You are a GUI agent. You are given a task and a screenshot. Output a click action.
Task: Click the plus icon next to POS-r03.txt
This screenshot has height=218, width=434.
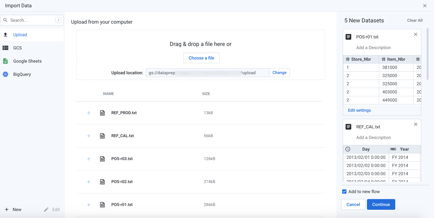pos(89,159)
